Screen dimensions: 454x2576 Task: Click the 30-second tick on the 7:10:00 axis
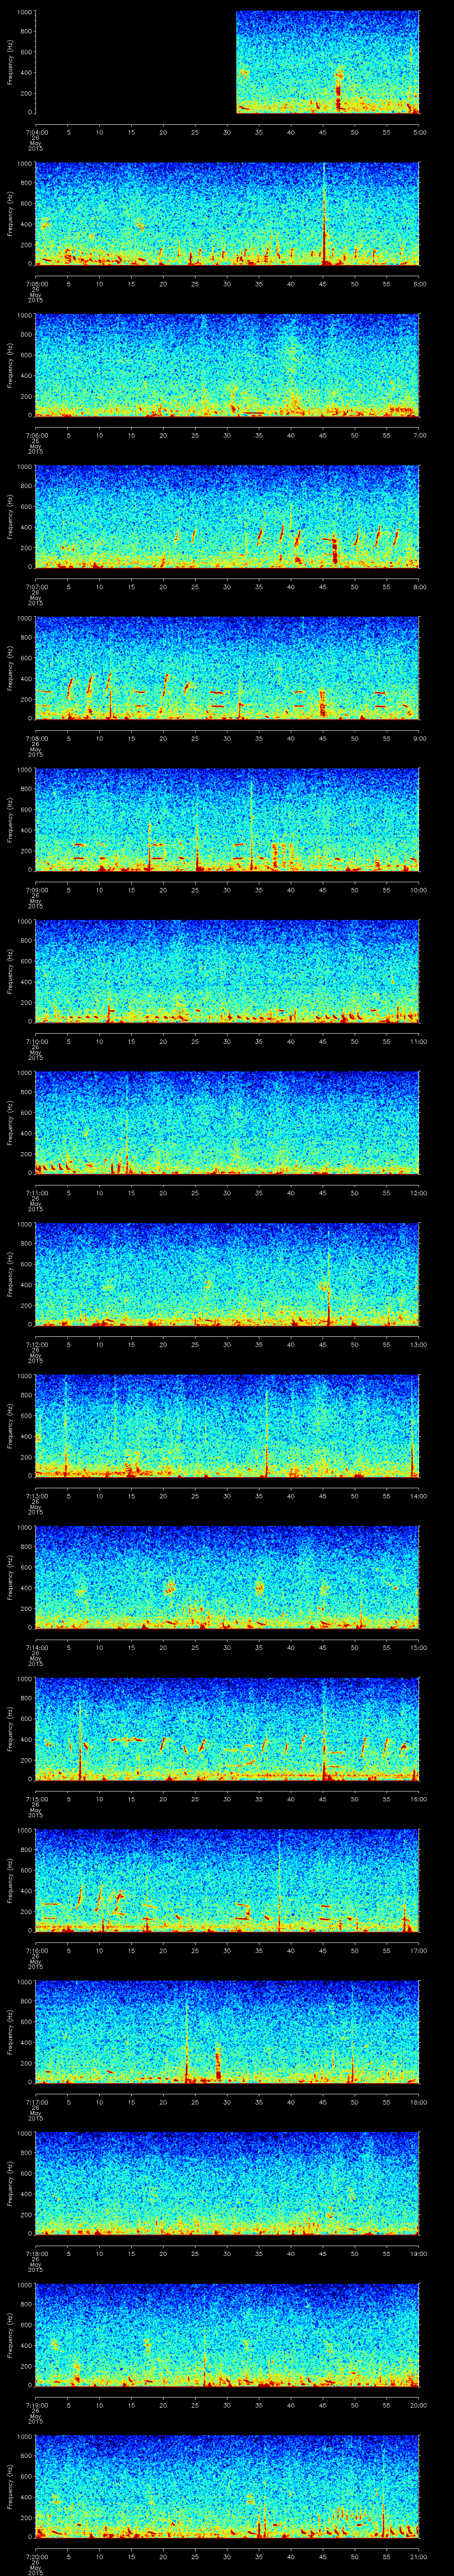pos(227,1041)
